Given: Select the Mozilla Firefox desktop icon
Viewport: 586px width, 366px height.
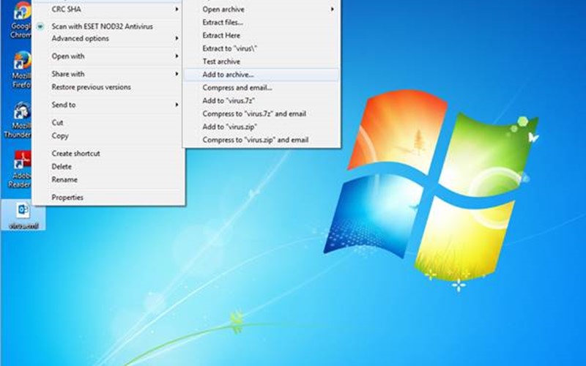Looking at the screenshot, I should pyautogui.click(x=21, y=70).
